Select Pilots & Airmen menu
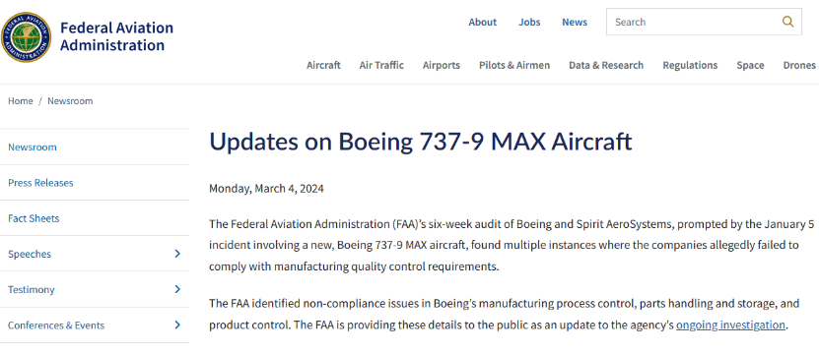This screenshot has height=354, width=819. pyautogui.click(x=514, y=65)
